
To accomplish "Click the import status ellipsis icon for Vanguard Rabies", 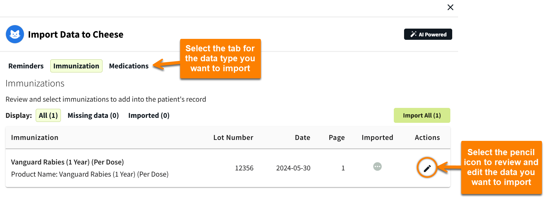I will (377, 167).
